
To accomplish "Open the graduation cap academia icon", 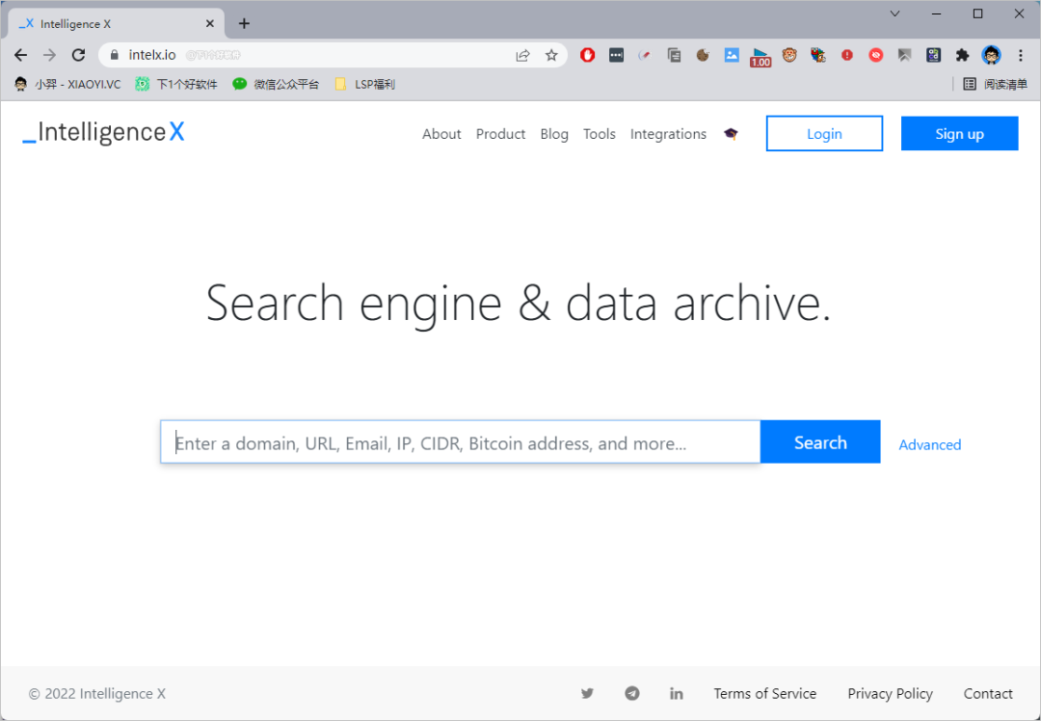I will pyautogui.click(x=731, y=134).
